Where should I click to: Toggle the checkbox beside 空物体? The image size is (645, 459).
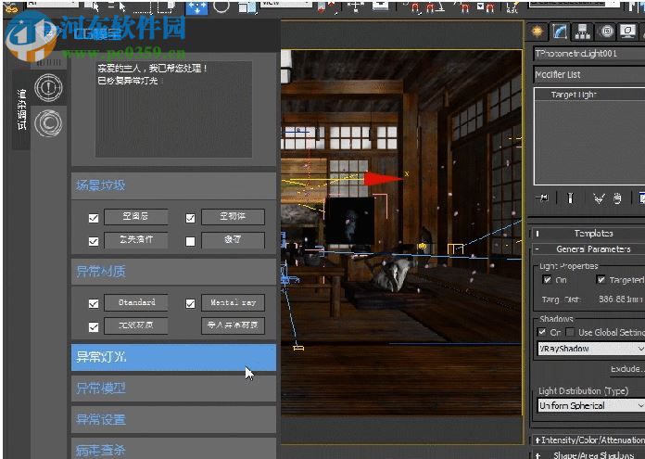point(190,218)
